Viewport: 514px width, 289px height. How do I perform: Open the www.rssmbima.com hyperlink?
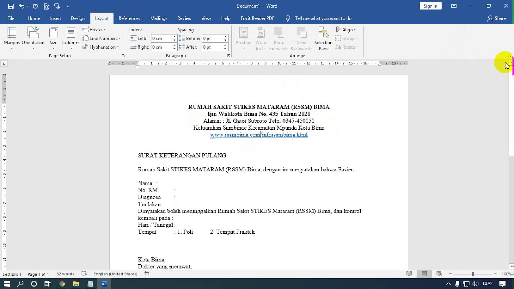pos(259,135)
